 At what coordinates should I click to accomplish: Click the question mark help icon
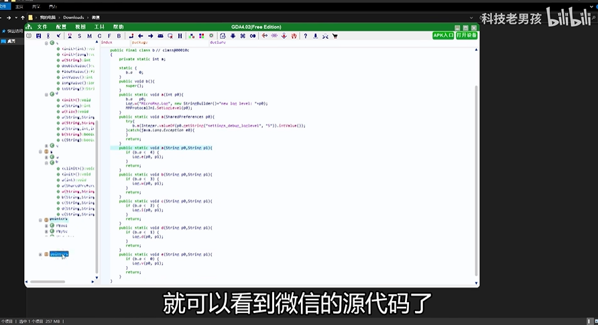click(306, 36)
